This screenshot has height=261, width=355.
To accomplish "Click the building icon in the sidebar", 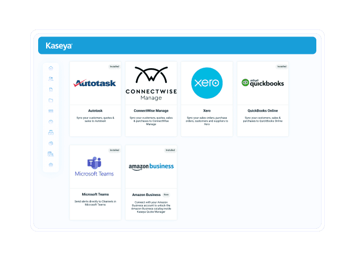I will click(x=51, y=154).
